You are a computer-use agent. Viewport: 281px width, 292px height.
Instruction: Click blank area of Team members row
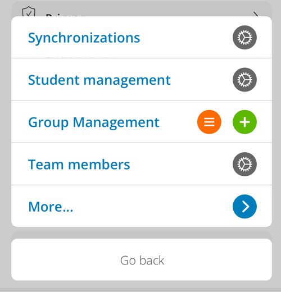click(180, 164)
